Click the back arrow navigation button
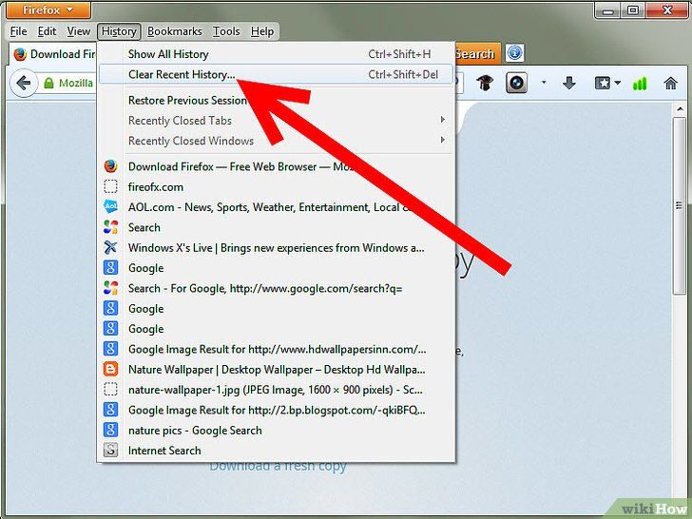This screenshot has width=692, height=519. tap(24, 83)
